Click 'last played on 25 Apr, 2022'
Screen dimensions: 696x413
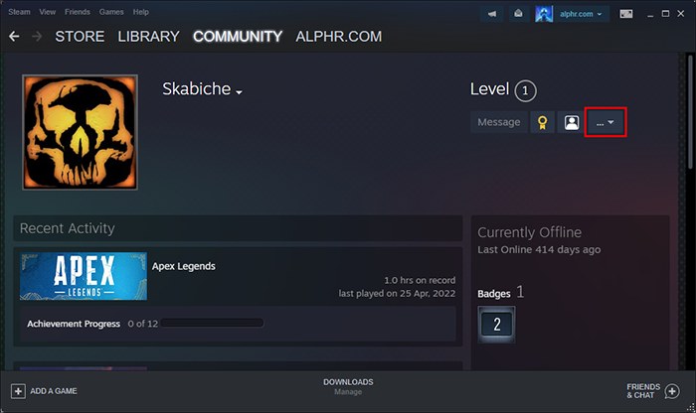[397, 293]
